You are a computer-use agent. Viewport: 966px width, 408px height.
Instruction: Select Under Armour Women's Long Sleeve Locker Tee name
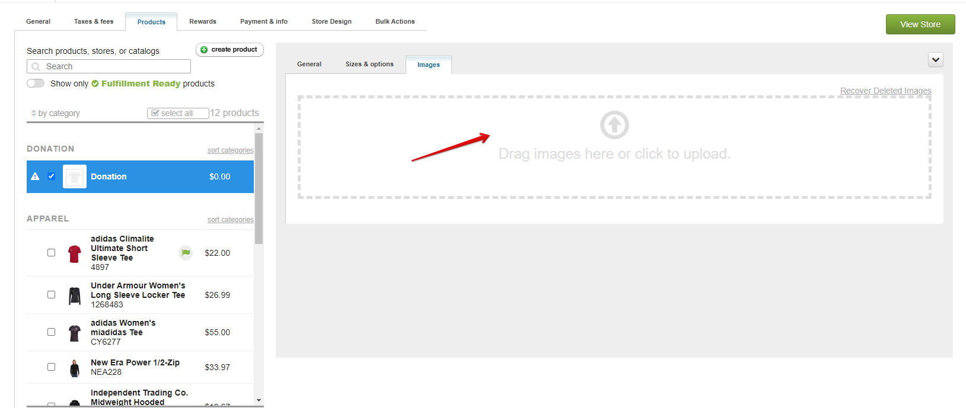tap(138, 290)
